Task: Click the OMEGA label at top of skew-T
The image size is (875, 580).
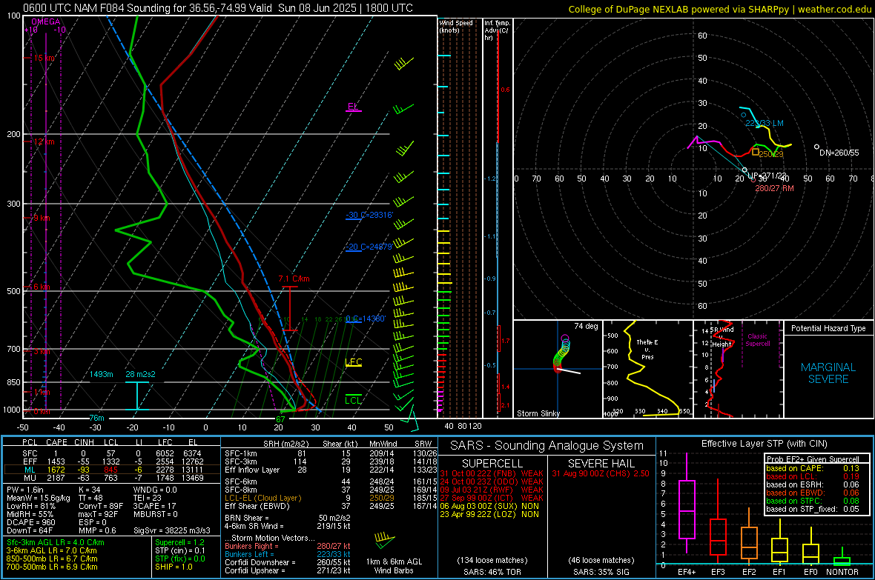Action: [x=46, y=21]
